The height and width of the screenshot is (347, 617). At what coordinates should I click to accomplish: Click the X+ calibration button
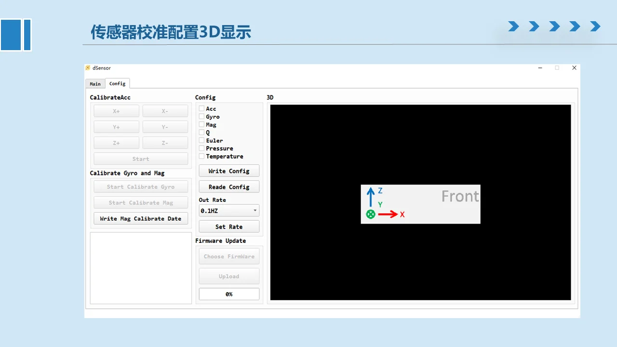116,111
